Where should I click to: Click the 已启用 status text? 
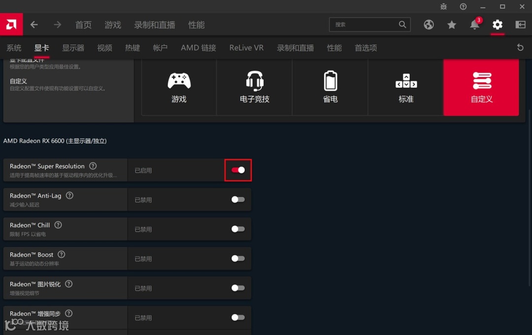[x=143, y=171]
